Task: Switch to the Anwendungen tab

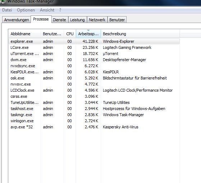Action: point(17,20)
